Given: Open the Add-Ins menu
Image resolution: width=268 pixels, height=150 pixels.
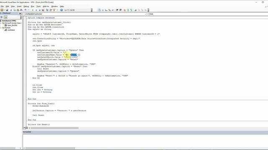Looking at the screenshot, I should coord(46,6).
